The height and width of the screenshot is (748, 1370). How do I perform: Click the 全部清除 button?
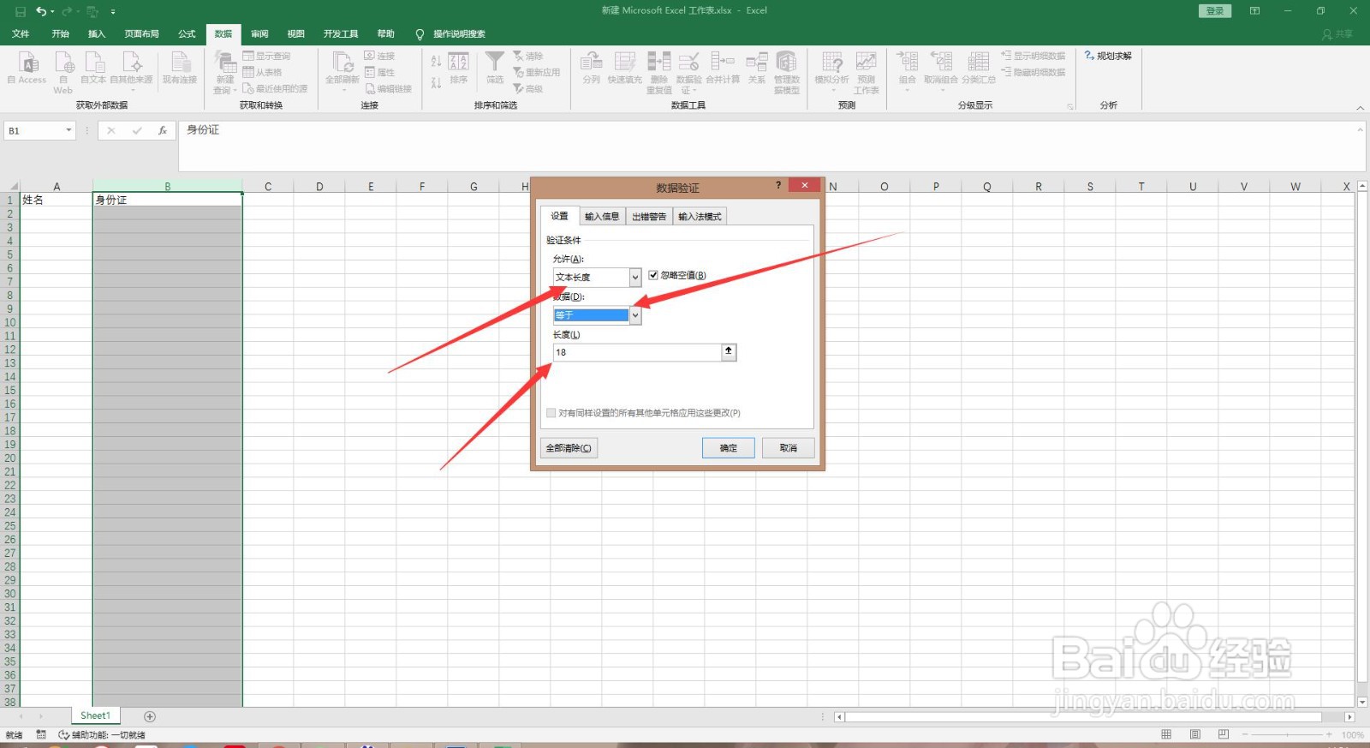569,448
